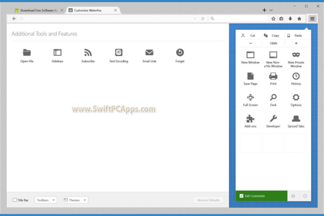Zoom out with the minus button
Screen dimensions: 324x216
(251, 43)
